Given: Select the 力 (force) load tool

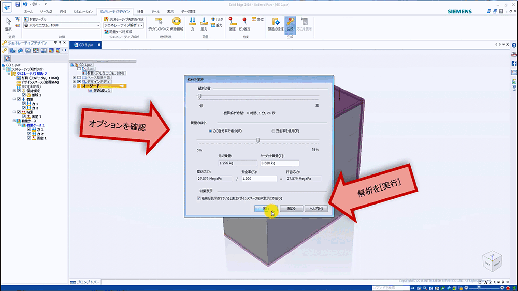Looking at the screenshot, I should [192, 24].
